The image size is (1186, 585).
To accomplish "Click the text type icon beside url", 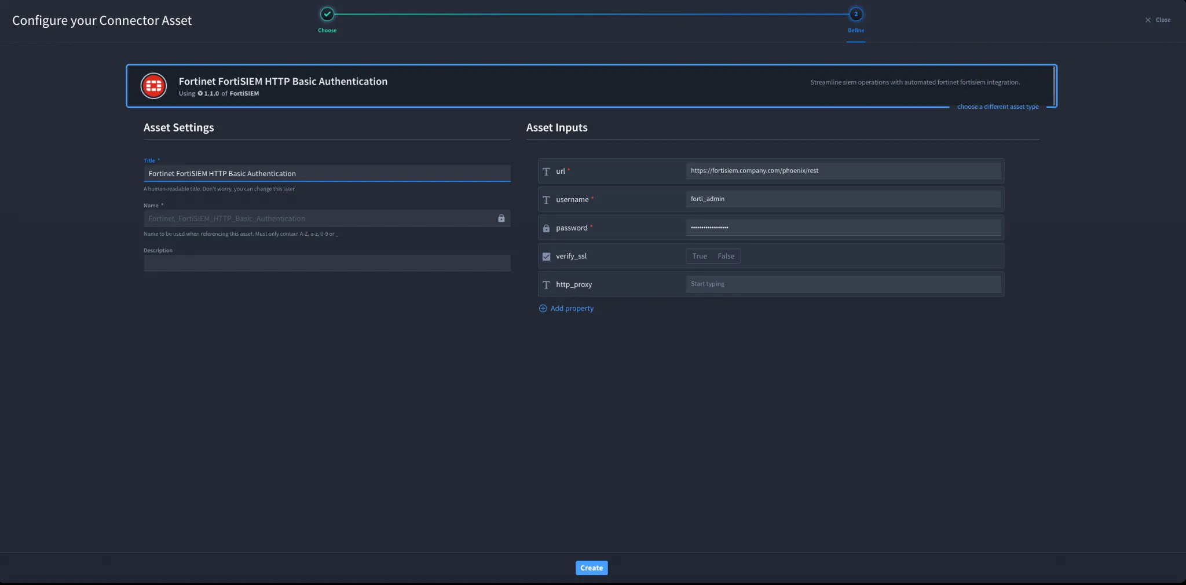I will pyautogui.click(x=546, y=171).
